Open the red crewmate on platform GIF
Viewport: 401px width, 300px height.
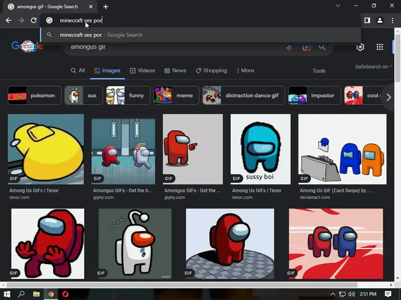click(230, 244)
